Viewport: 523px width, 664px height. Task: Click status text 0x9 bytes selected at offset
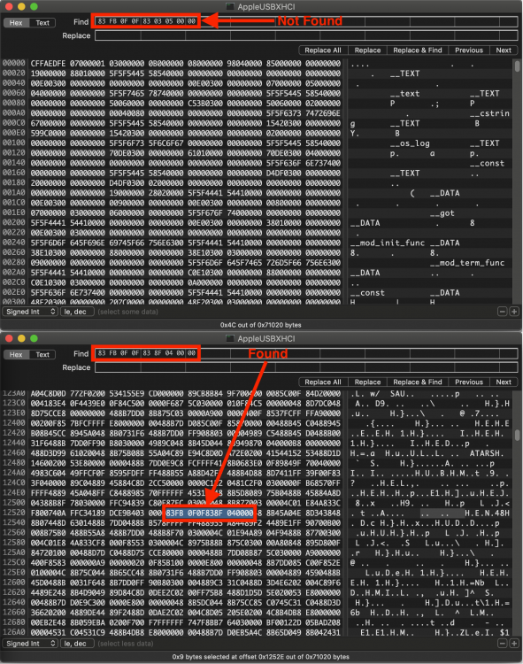pyautogui.click(x=261, y=657)
